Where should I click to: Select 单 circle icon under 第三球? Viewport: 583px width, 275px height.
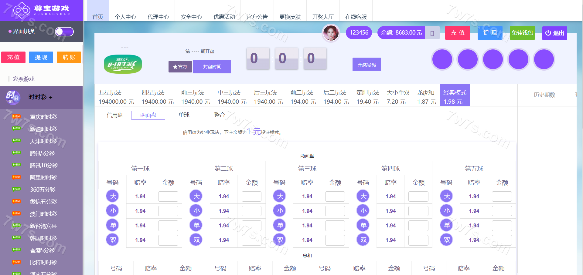point(280,225)
